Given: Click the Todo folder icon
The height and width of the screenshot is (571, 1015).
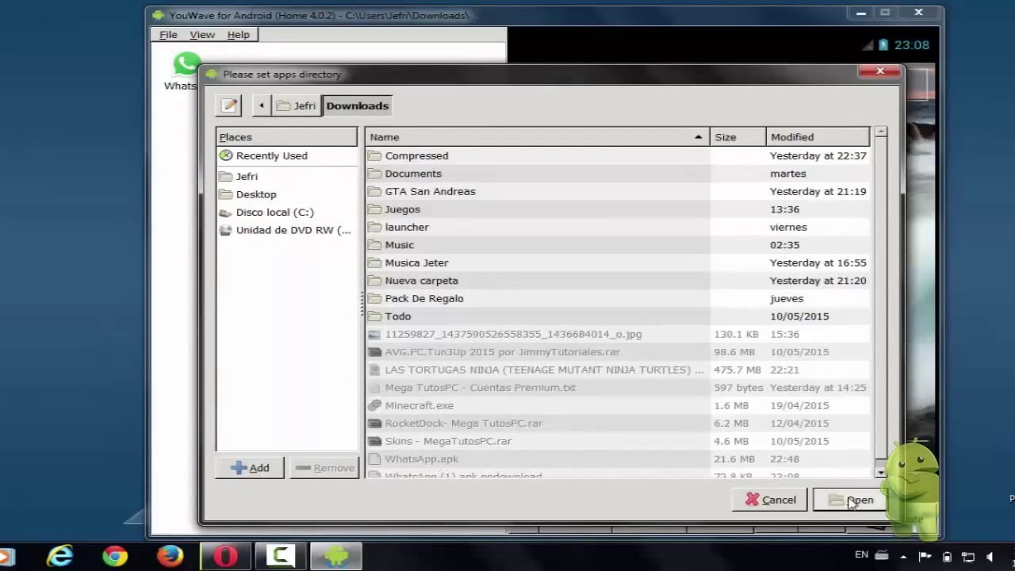Looking at the screenshot, I should 375,316.
